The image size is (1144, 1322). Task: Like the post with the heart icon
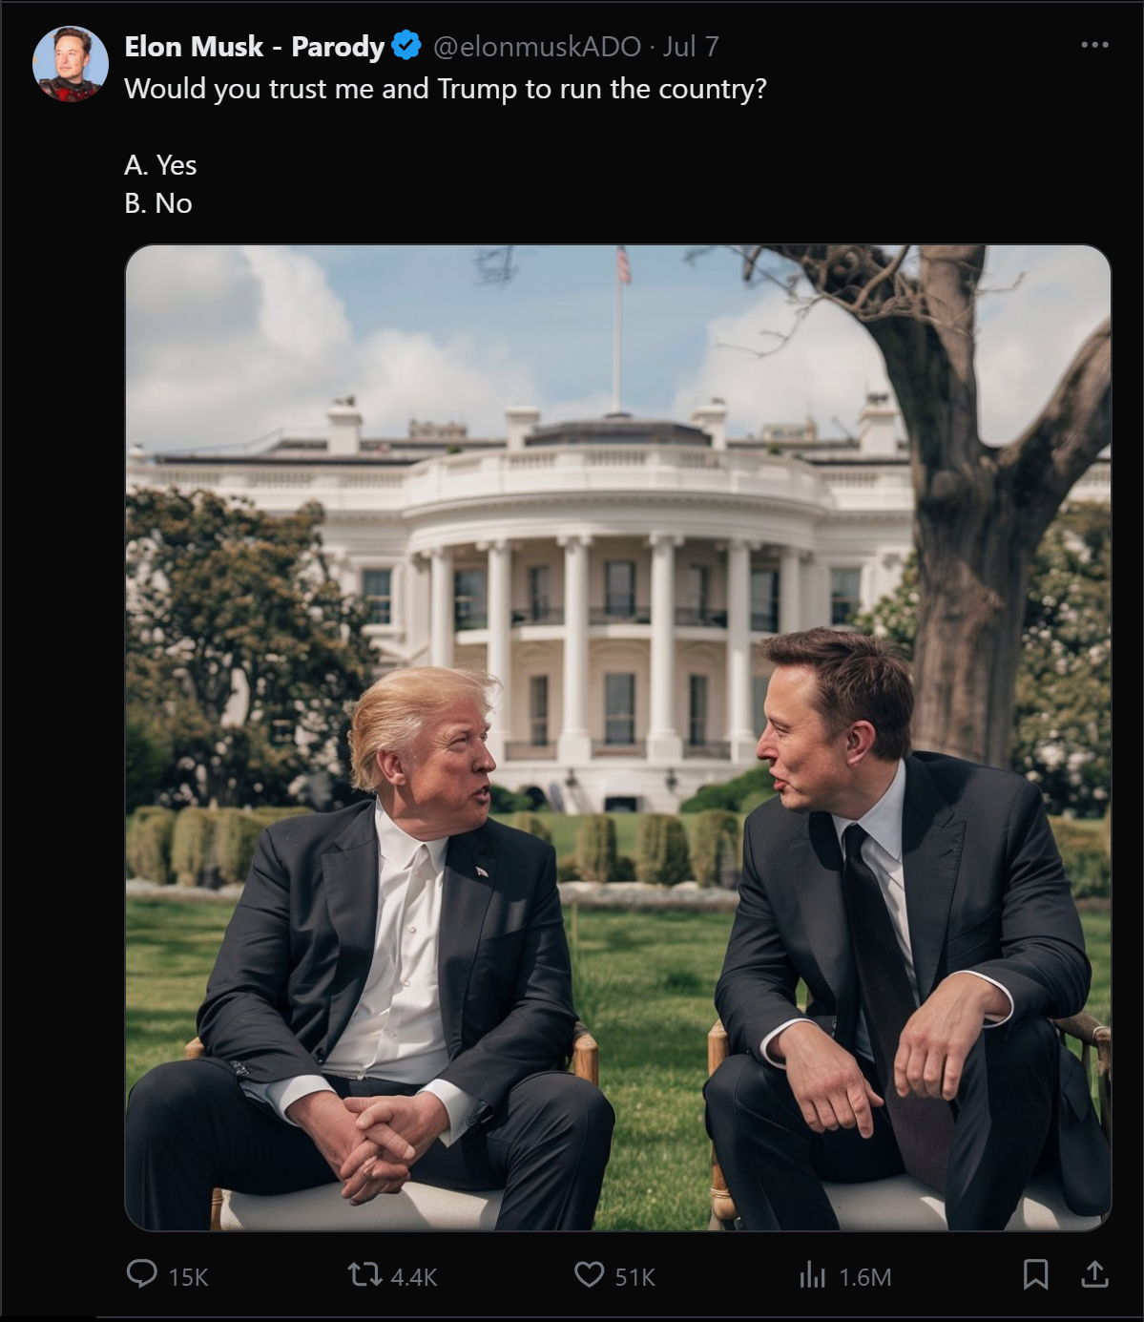(x=590, y=1274)
